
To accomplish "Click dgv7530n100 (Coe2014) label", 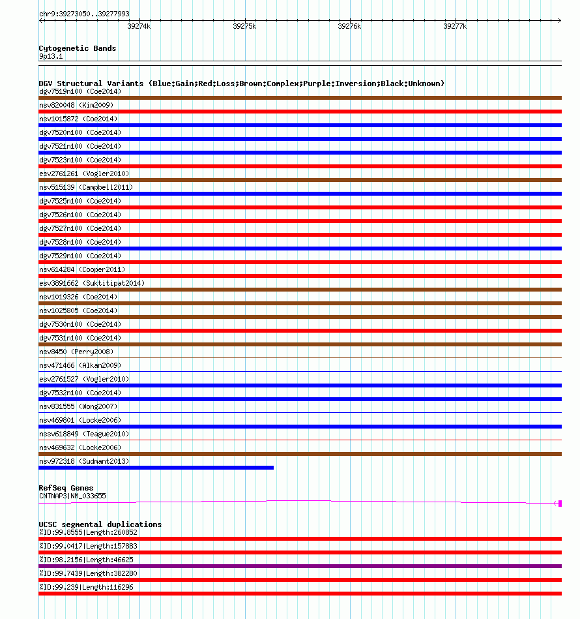I will click(x=80, y=324).
